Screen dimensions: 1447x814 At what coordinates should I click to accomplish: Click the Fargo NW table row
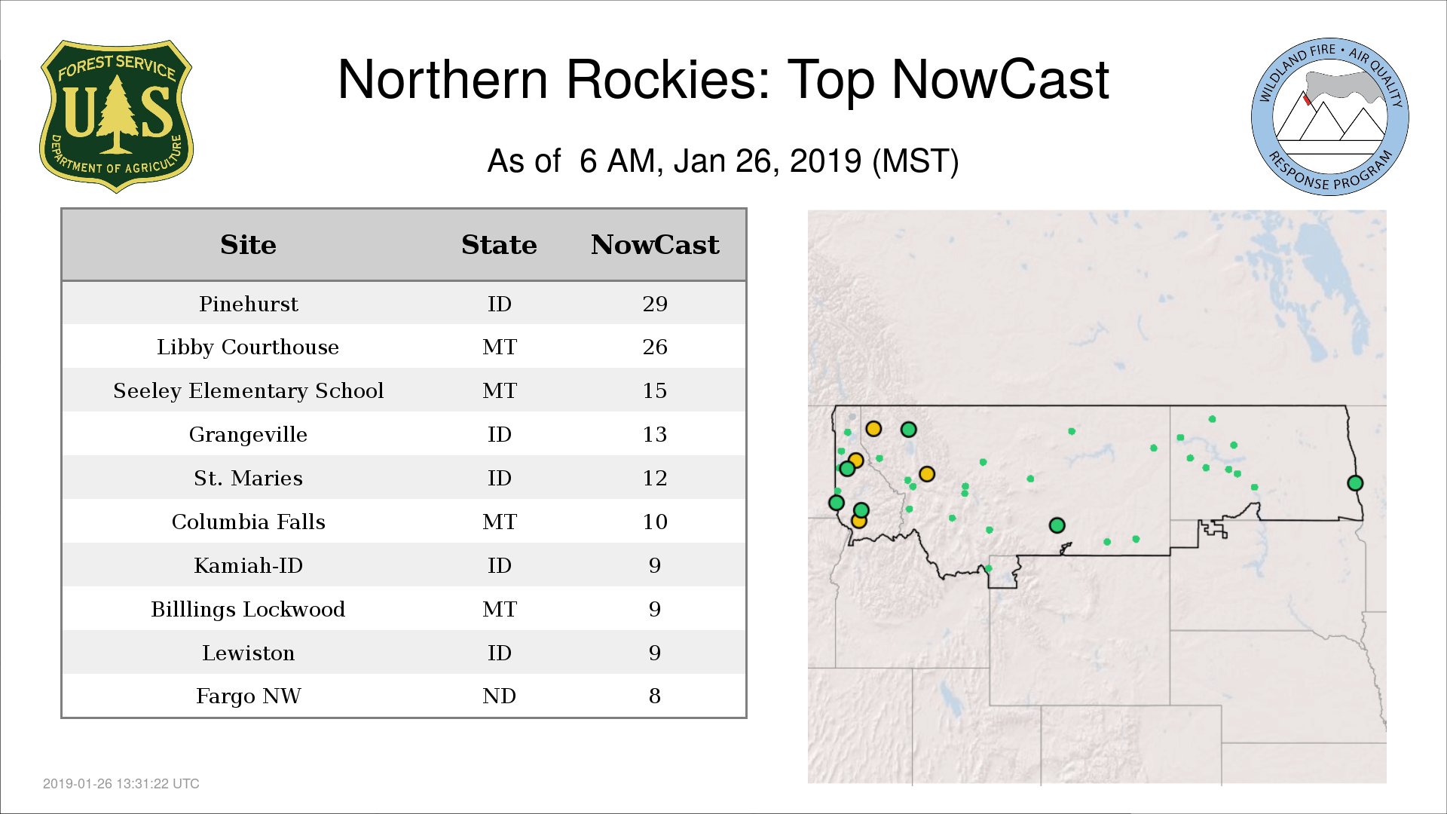248,696
